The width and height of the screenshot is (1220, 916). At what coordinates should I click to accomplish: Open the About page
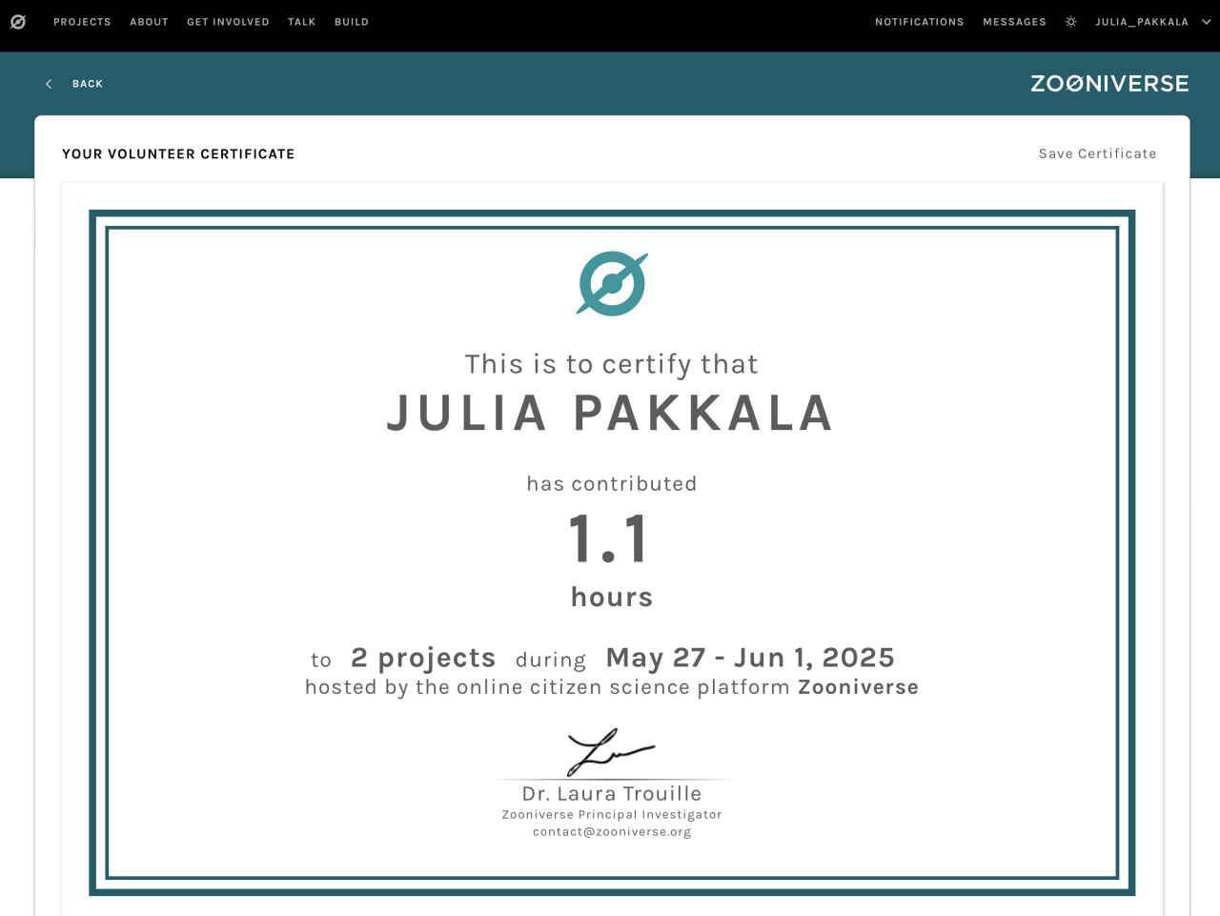[x=149, y=22]
